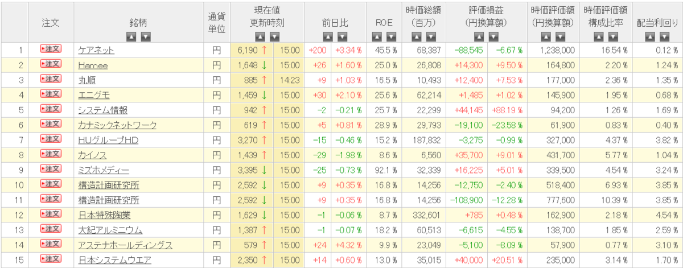Open the 日本特殊陶業 stock link
This screenshot has height=268, width=683.
pos(103,215)
